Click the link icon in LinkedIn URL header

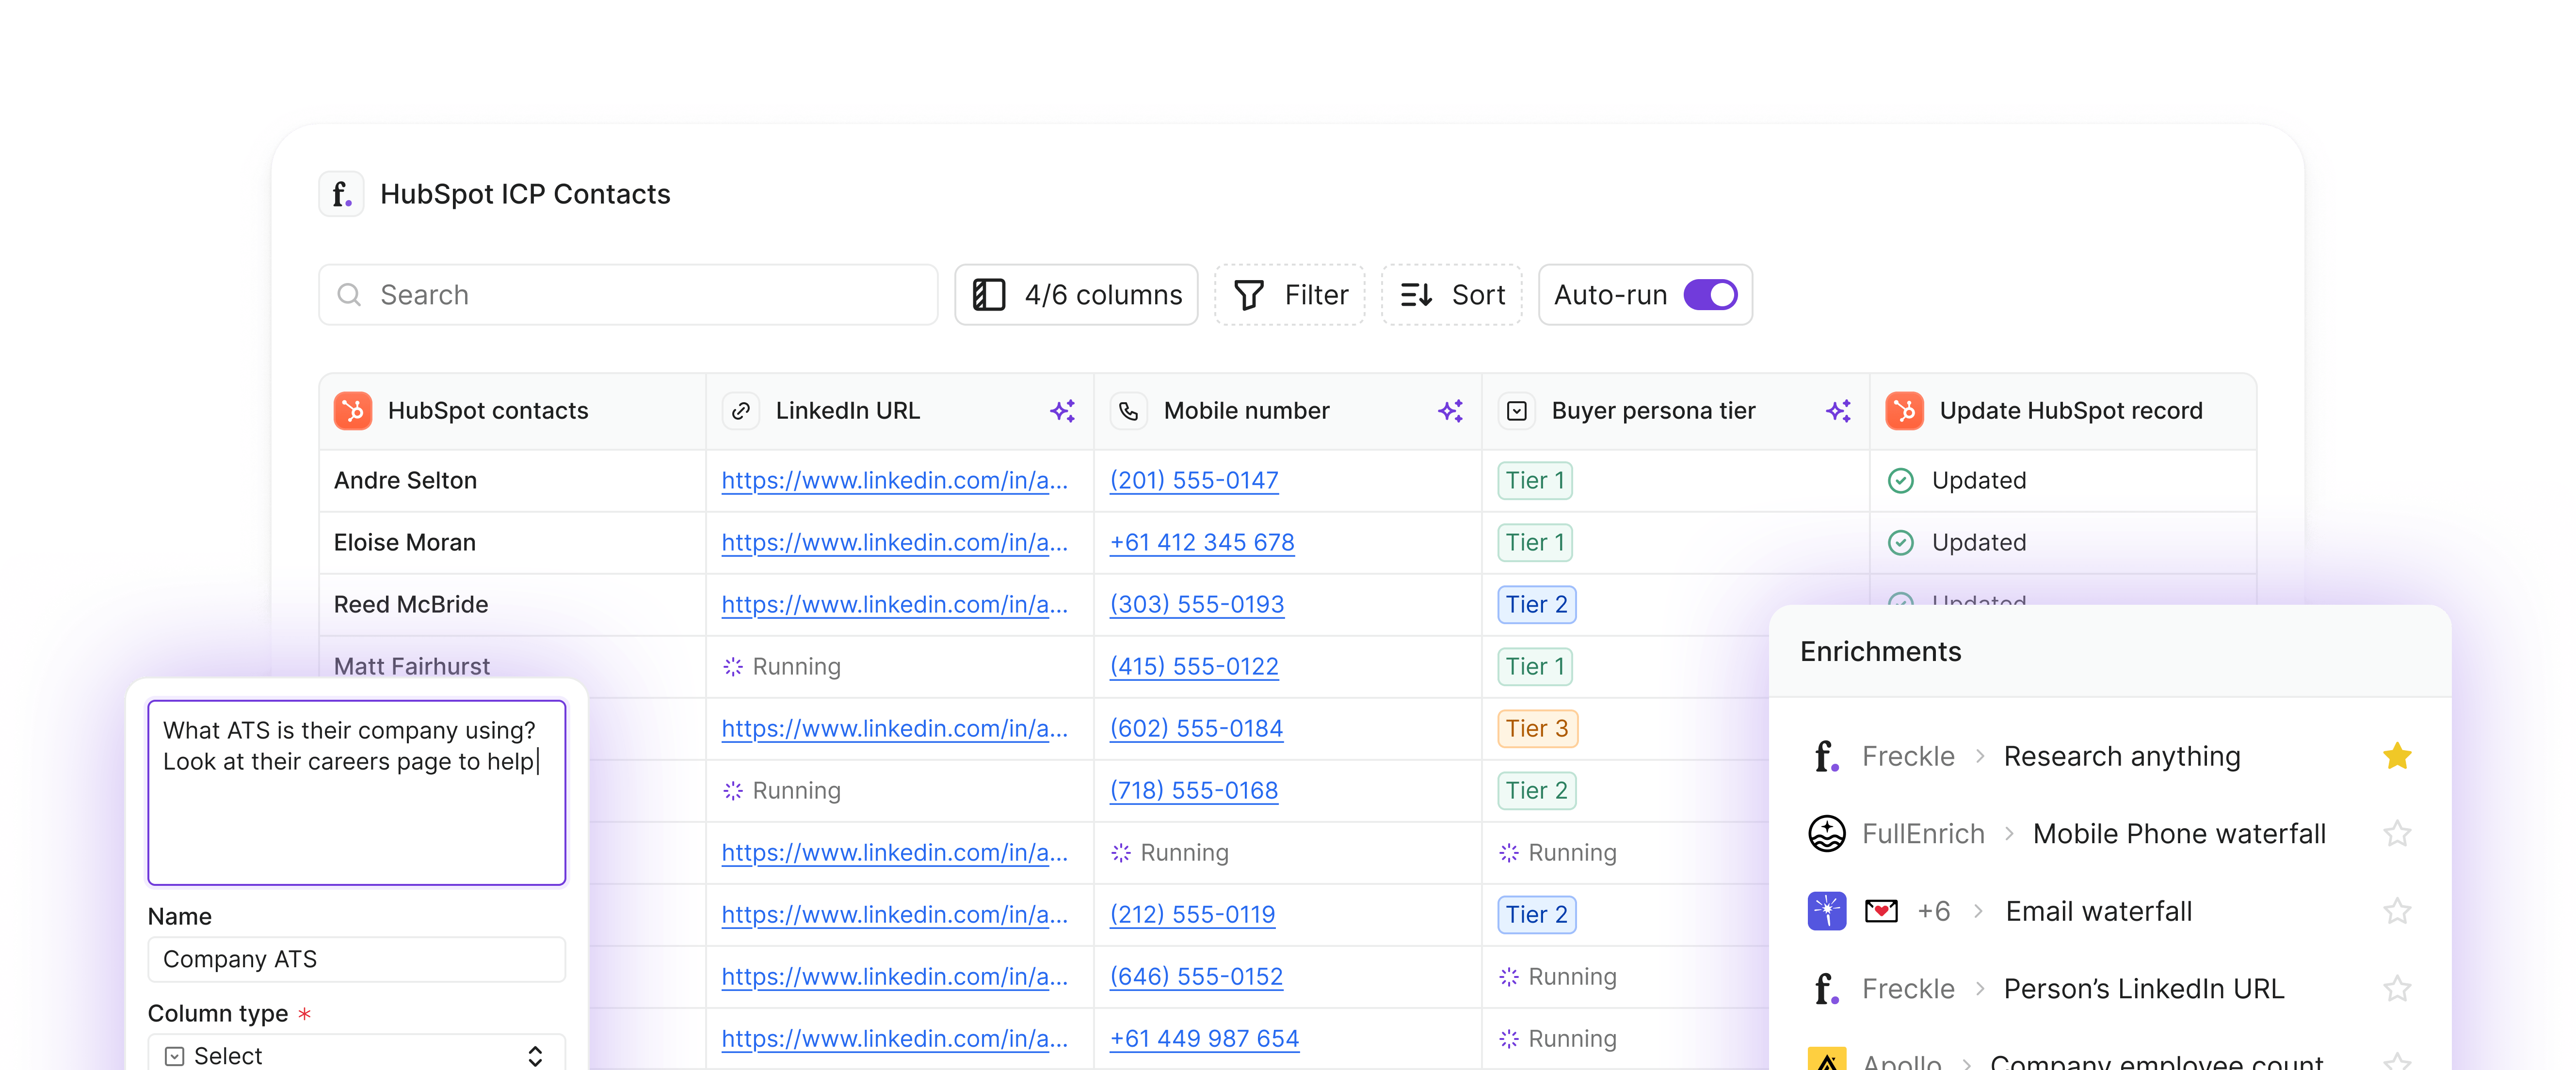point(741,410)
